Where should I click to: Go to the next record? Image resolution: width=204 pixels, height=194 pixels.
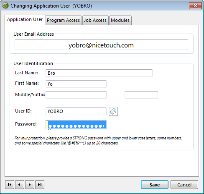(x=30, y=185)
